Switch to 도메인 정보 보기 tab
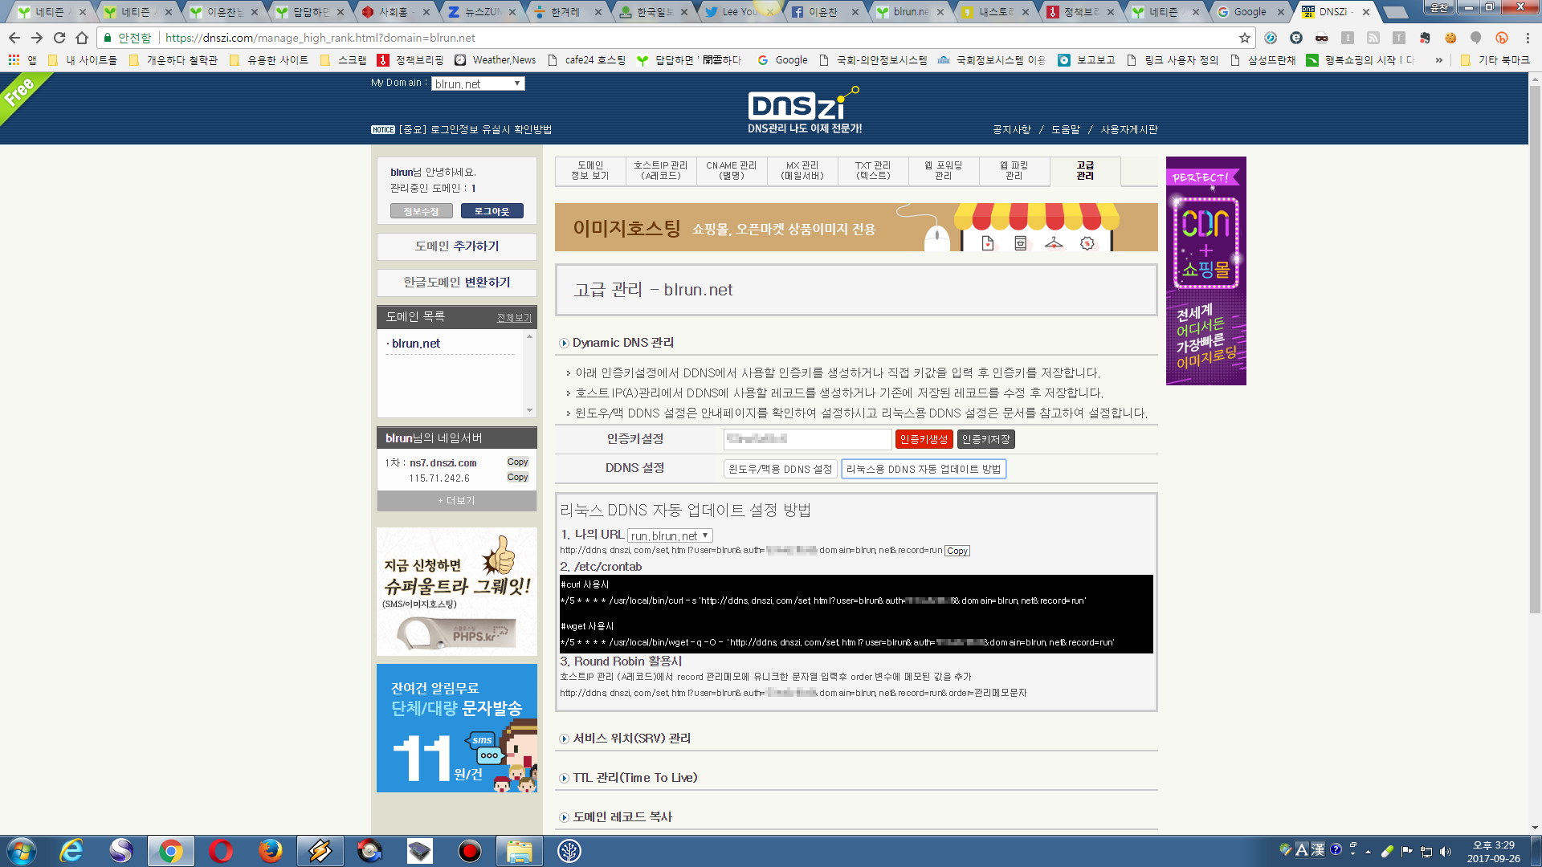The width and height of the screenshot is (1542, 867). (x=590, y=171)
